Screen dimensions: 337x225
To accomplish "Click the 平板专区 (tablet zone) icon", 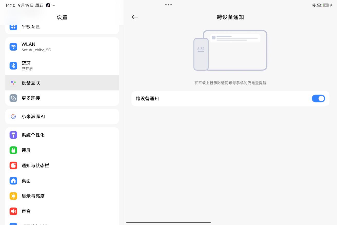I will pyautogui.click(x=13, y=26).
